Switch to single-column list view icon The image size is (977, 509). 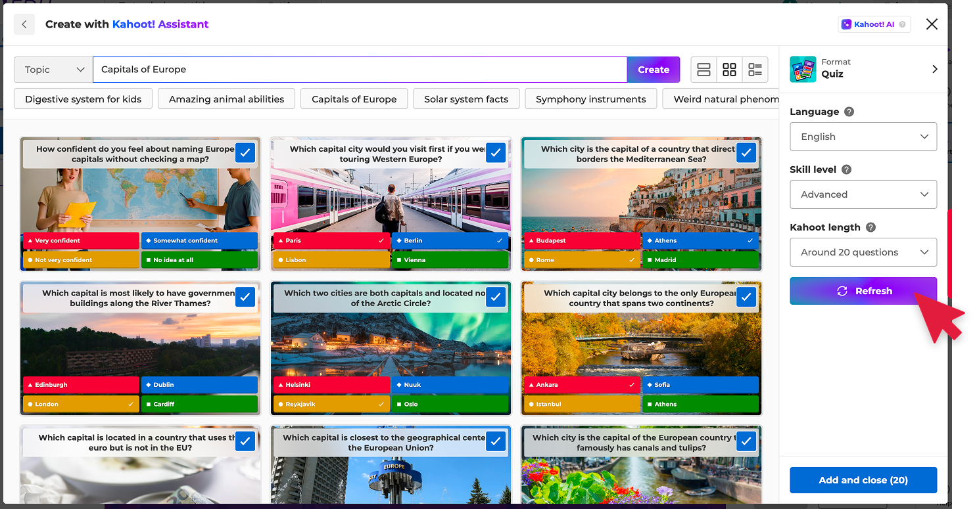[x=703, y=70]
